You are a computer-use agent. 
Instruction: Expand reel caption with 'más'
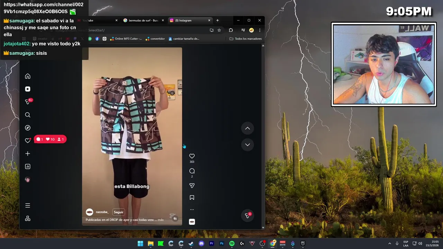click(161, 220)
